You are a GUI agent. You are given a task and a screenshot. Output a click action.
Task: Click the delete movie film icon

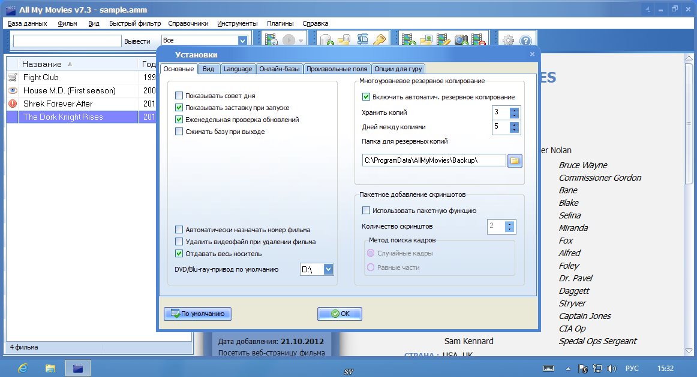pyautogui.click(x=478, y=40)
